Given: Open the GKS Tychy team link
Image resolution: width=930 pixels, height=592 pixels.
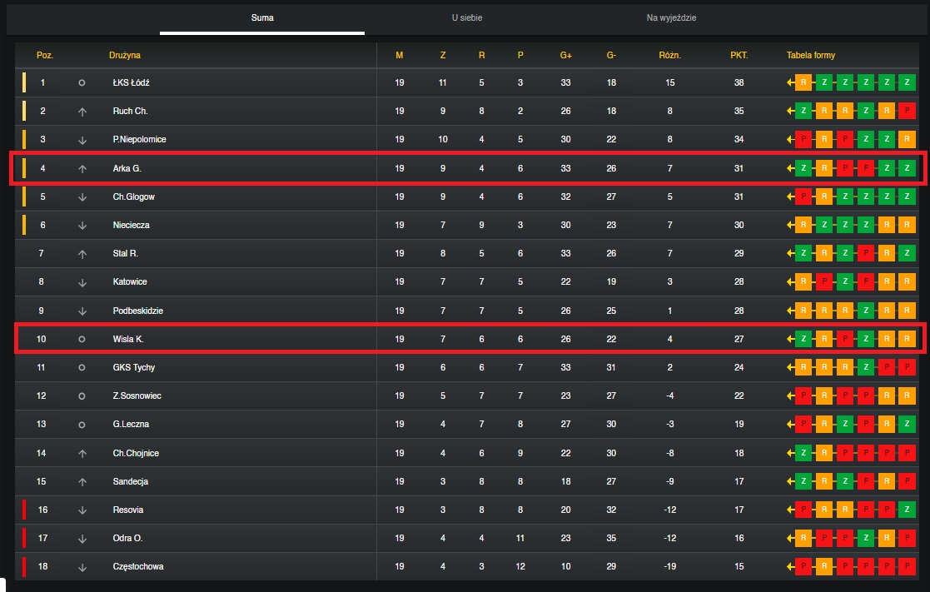Looking at the screenshot, I should point(134,368).
